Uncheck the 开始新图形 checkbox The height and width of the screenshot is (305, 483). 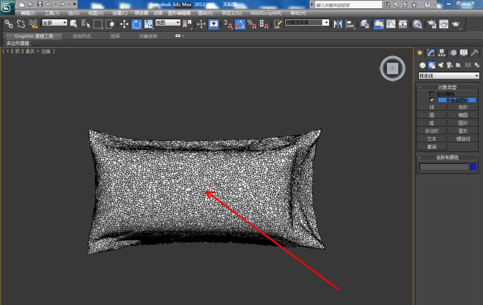tap(431, 100)
